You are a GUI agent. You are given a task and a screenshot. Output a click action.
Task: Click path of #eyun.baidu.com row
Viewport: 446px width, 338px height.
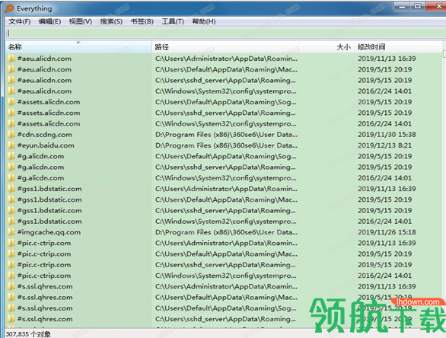226,145
